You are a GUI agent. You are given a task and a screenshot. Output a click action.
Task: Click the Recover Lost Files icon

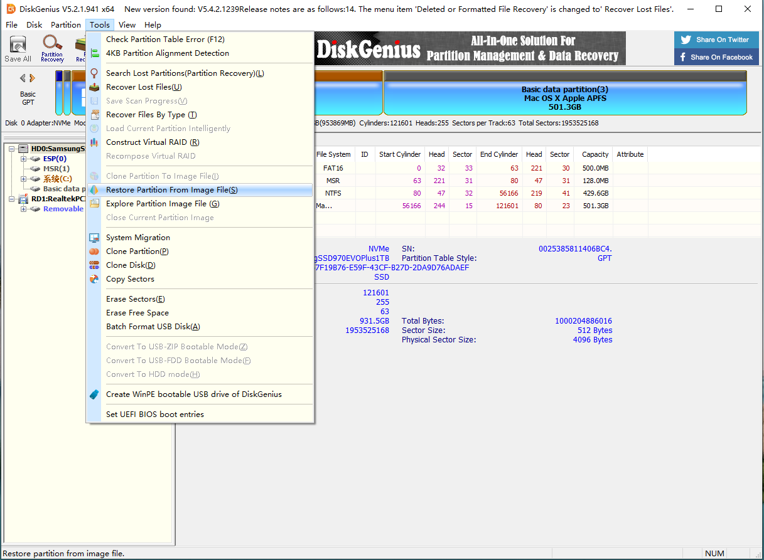click(94, 87)
